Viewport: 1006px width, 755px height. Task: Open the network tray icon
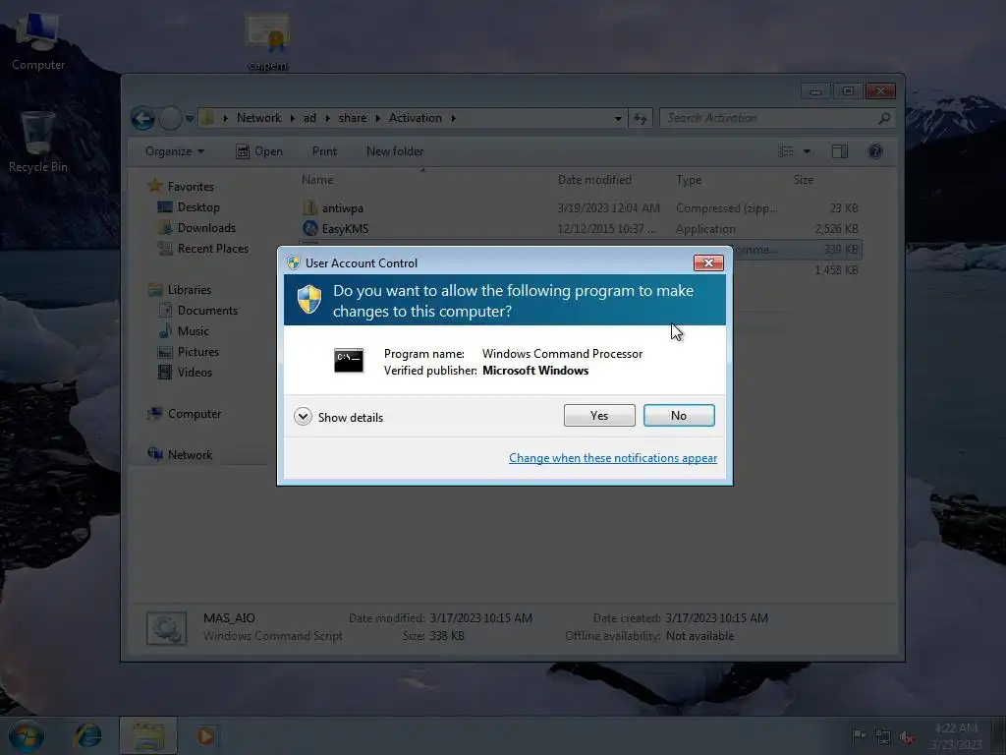883,736
